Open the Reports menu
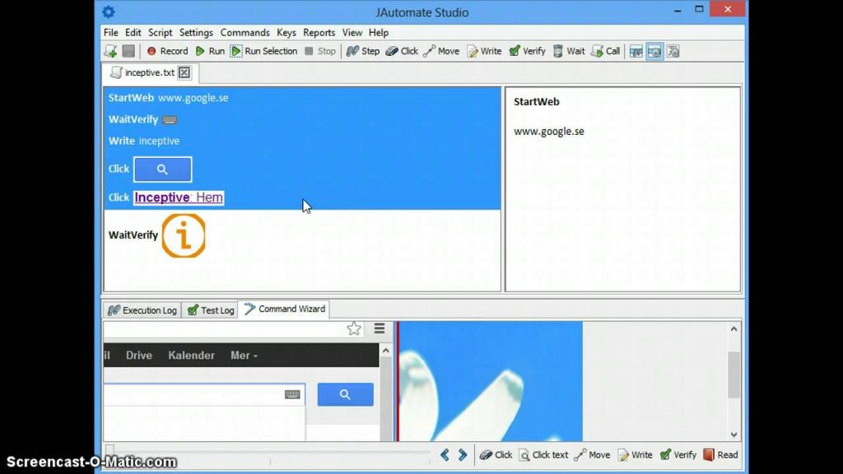843x474 pixels. click(319, 33)
